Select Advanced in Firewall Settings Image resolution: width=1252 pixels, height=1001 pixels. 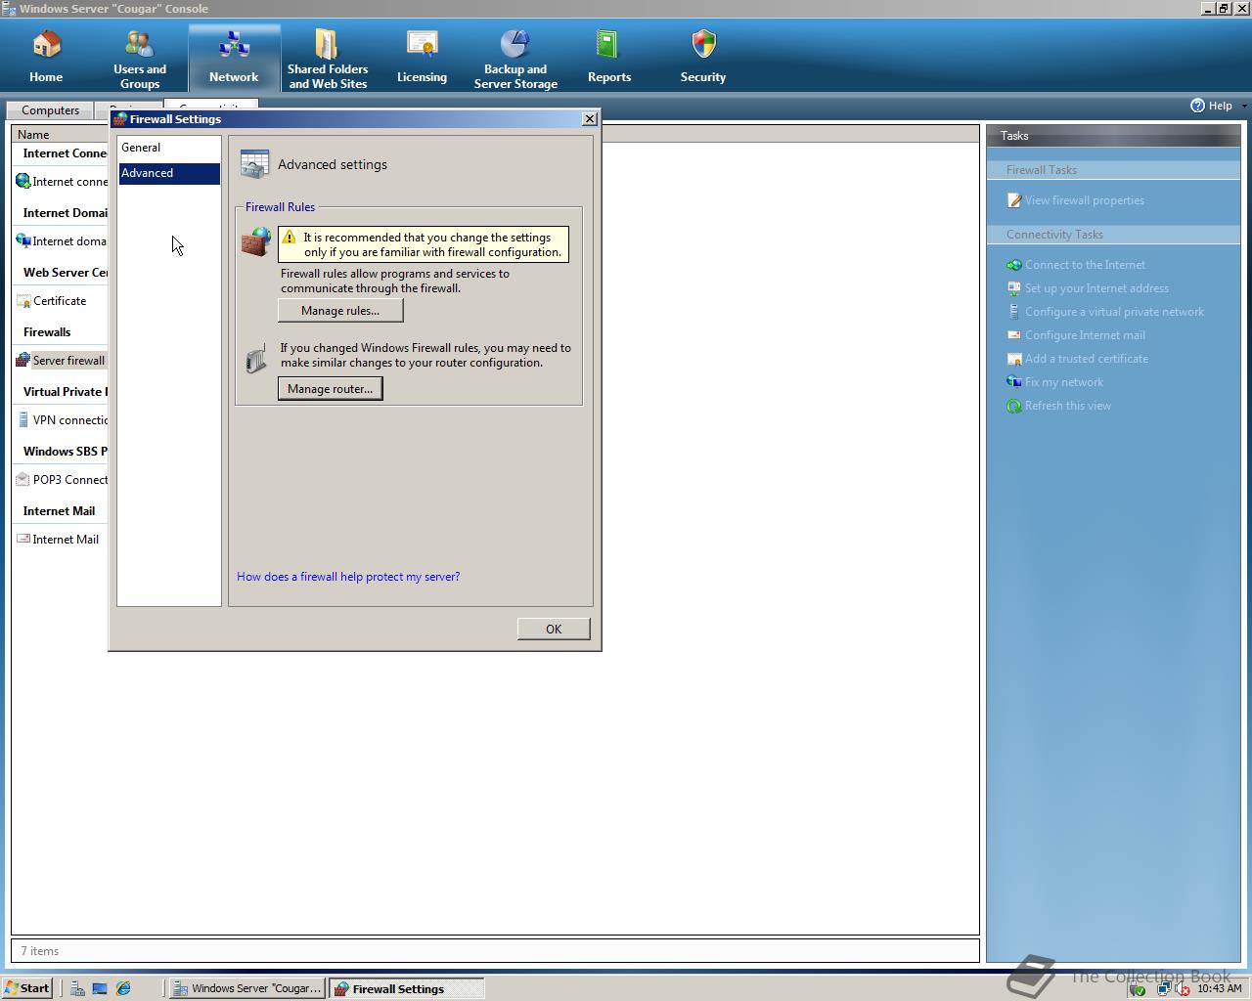(x=169, y=173)
